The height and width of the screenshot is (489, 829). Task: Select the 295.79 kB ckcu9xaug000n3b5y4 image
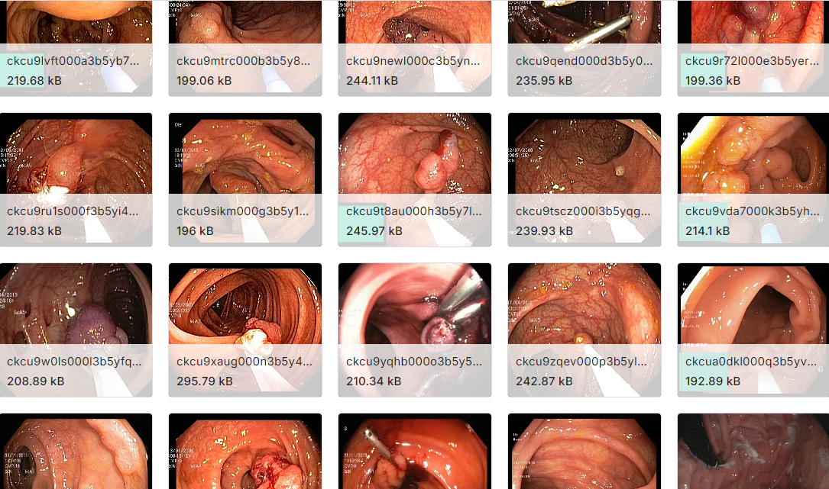coord(245,330)
